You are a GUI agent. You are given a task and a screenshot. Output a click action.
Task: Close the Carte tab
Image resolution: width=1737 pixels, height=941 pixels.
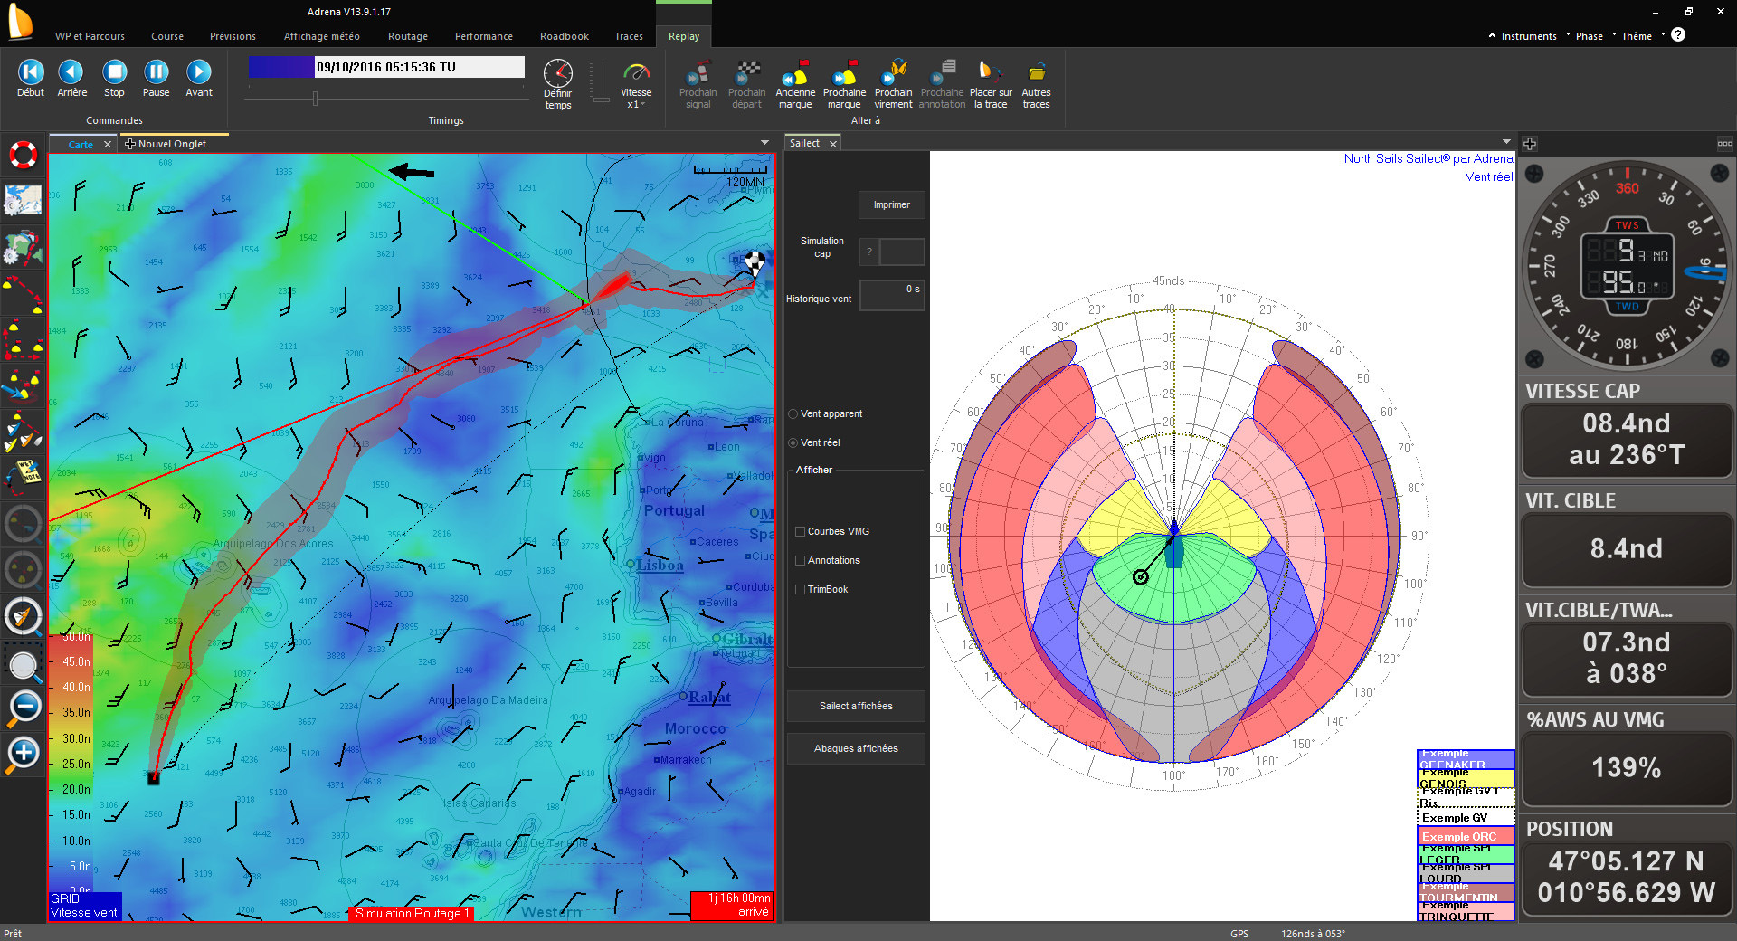(108, 145)
